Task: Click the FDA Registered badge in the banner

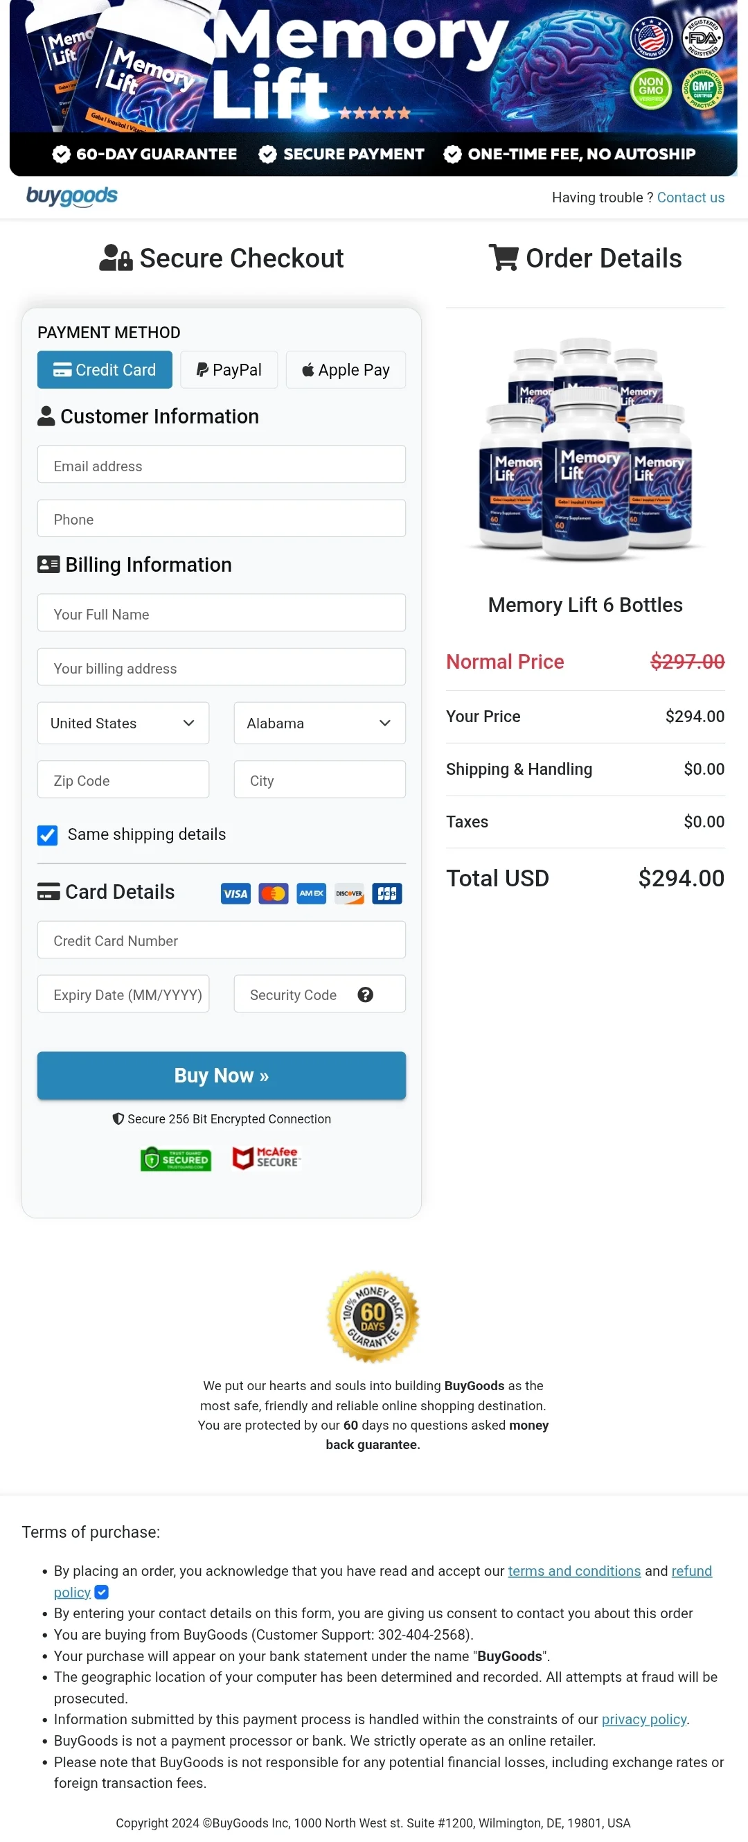Action: coord(703,40)
